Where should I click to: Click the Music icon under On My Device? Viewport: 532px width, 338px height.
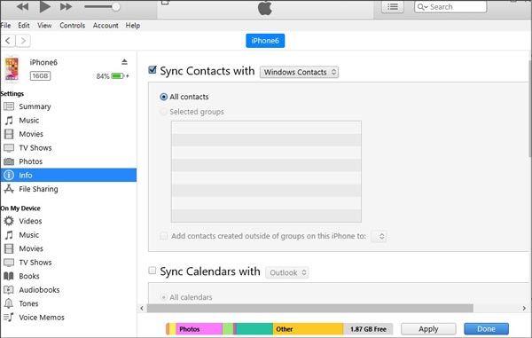9,235
